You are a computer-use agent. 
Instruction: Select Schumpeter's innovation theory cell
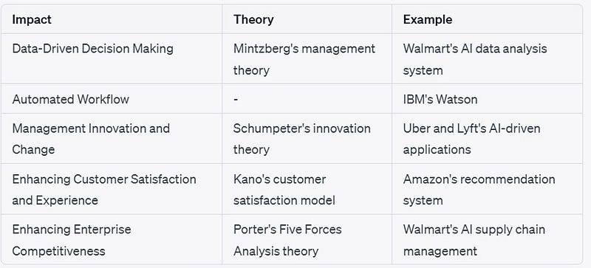307,139
